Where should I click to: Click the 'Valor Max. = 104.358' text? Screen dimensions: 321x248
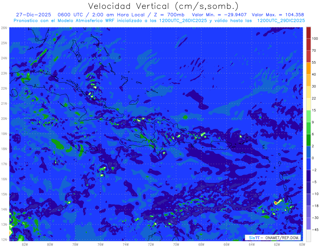(278, 15)
